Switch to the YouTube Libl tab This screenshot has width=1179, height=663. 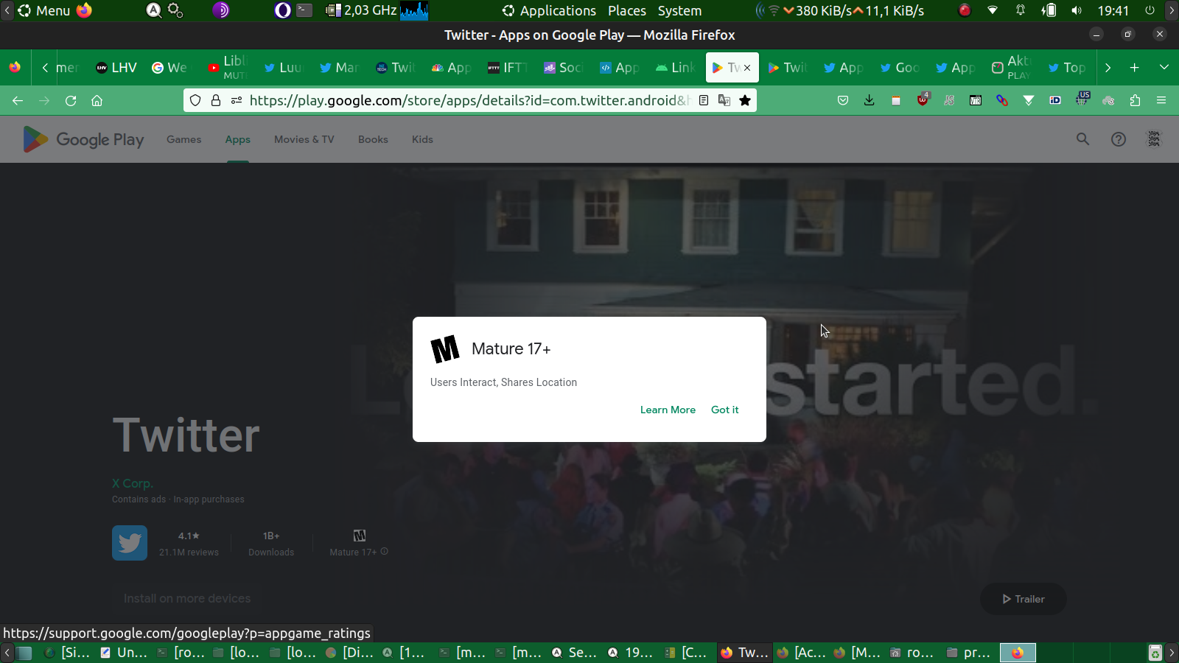tap(227, 68)
